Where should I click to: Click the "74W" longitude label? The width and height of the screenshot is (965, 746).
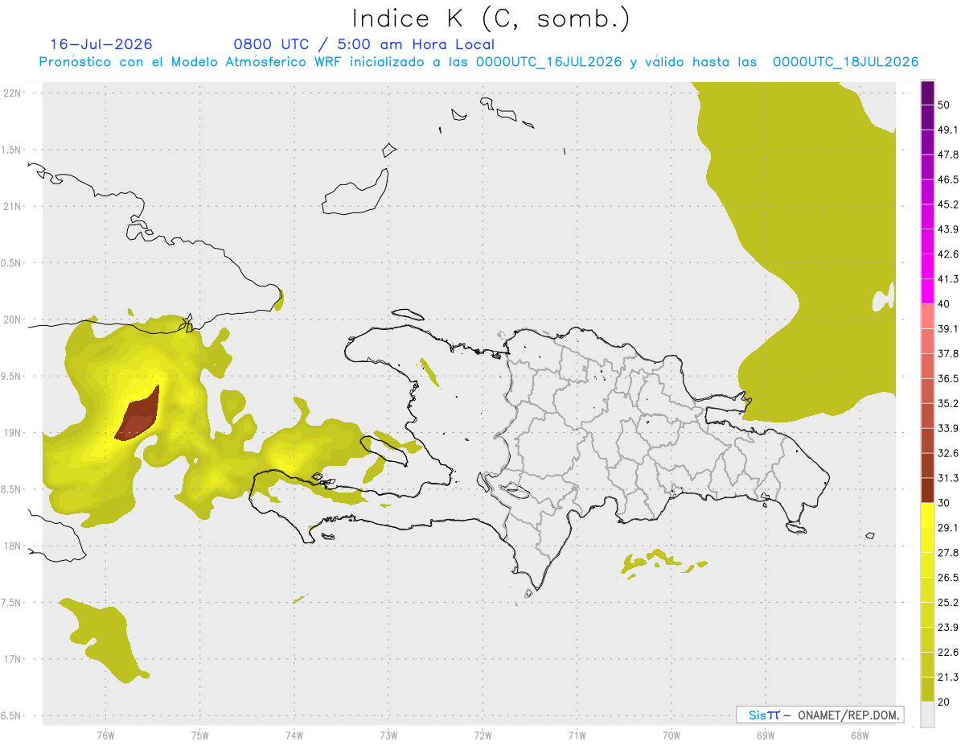tap(294, 736)
